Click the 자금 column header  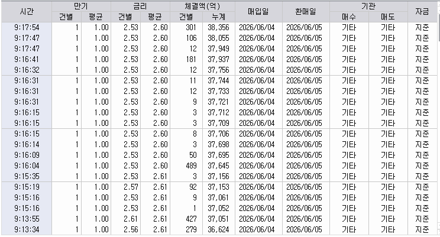pos(422,11)
